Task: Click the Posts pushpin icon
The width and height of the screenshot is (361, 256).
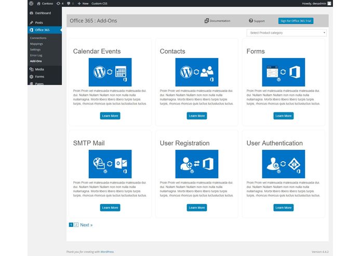Action: 32,22
